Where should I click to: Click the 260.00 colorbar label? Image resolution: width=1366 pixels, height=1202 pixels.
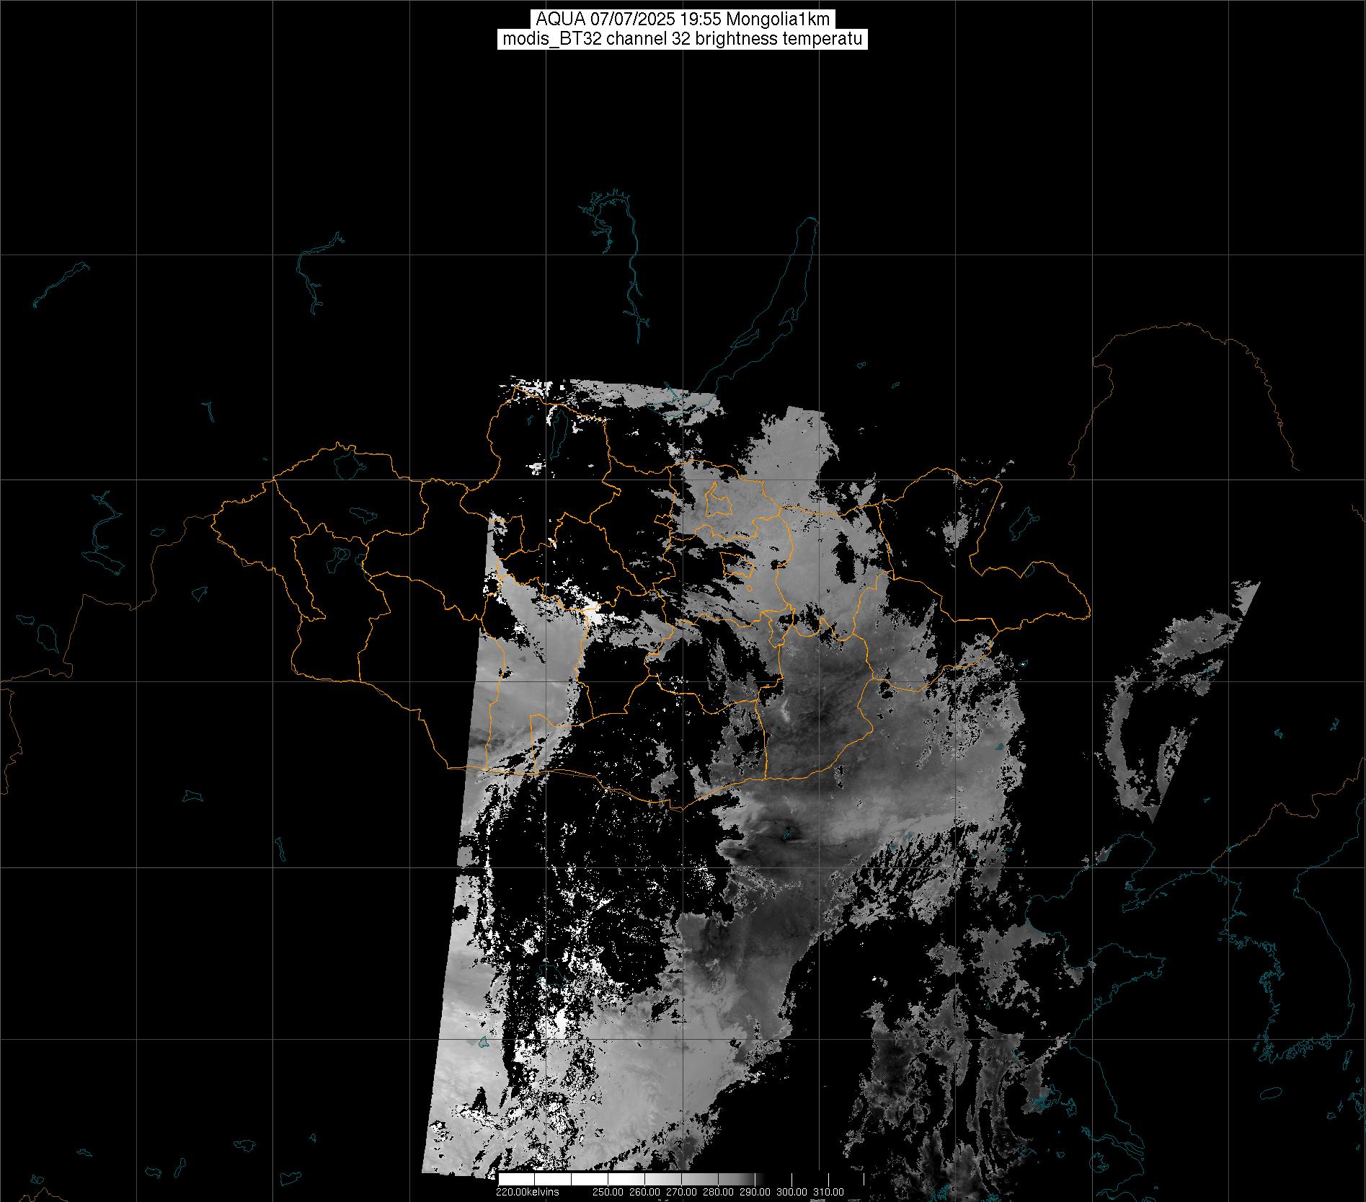pyautogui.click(x=645, y=1192)
